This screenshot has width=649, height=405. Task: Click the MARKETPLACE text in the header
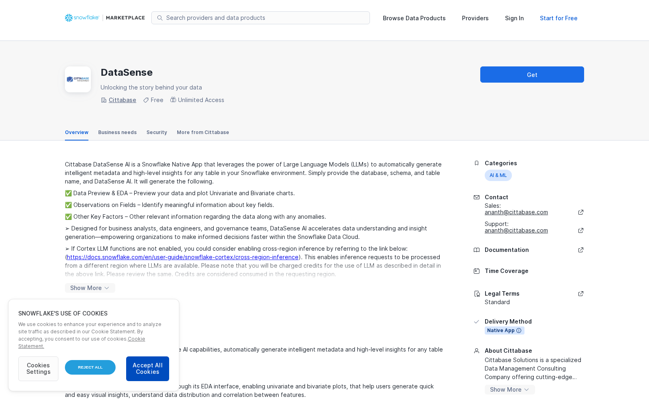tap(125, 18)
